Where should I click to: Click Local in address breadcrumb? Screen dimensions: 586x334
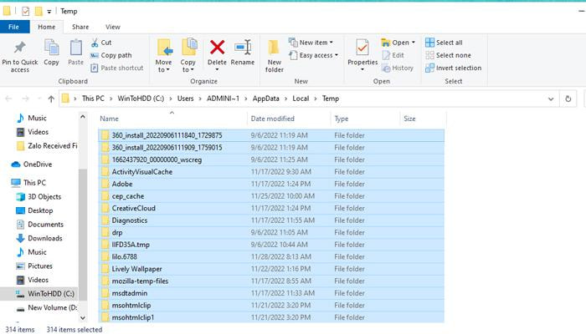tap(301, 99)
